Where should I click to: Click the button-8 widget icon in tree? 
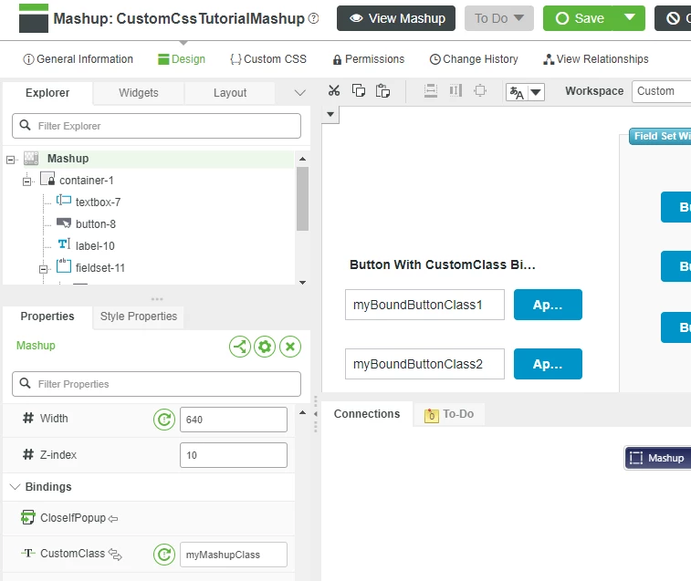point(64,223)
